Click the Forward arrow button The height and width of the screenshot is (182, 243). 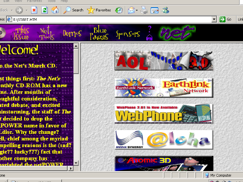coord(19,10)
